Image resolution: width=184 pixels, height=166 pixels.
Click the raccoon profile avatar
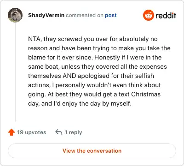[15, 15]
